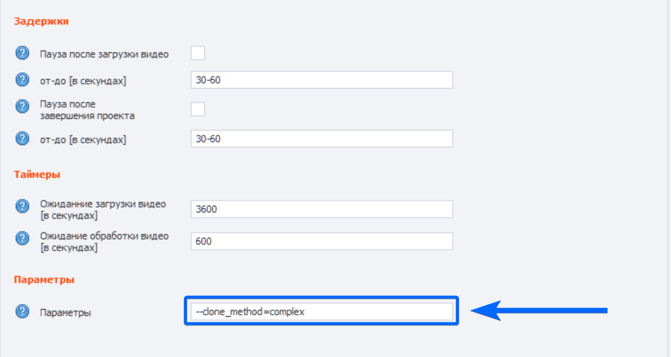Click help icon next to Параметры field
This screenshot has width=671, height=357.
coord(22,312)
